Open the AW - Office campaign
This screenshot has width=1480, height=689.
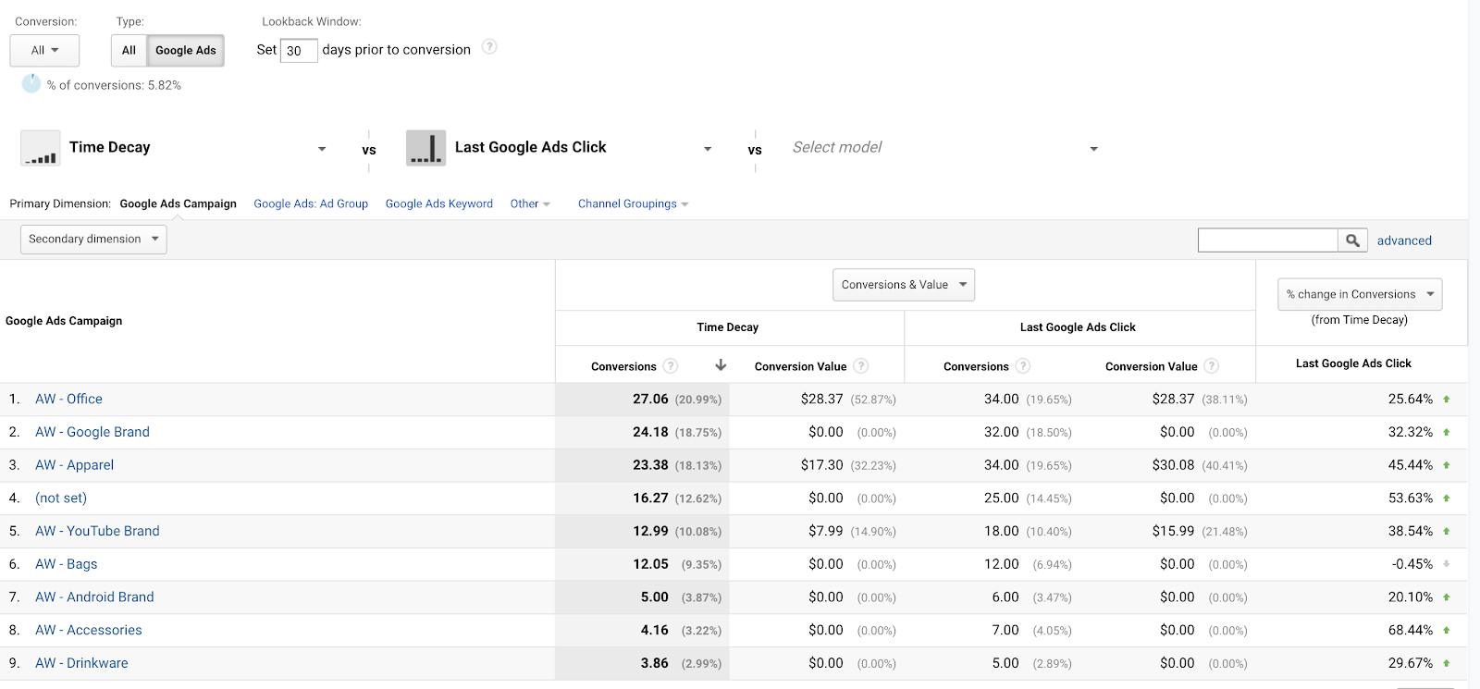coord(68,400)
